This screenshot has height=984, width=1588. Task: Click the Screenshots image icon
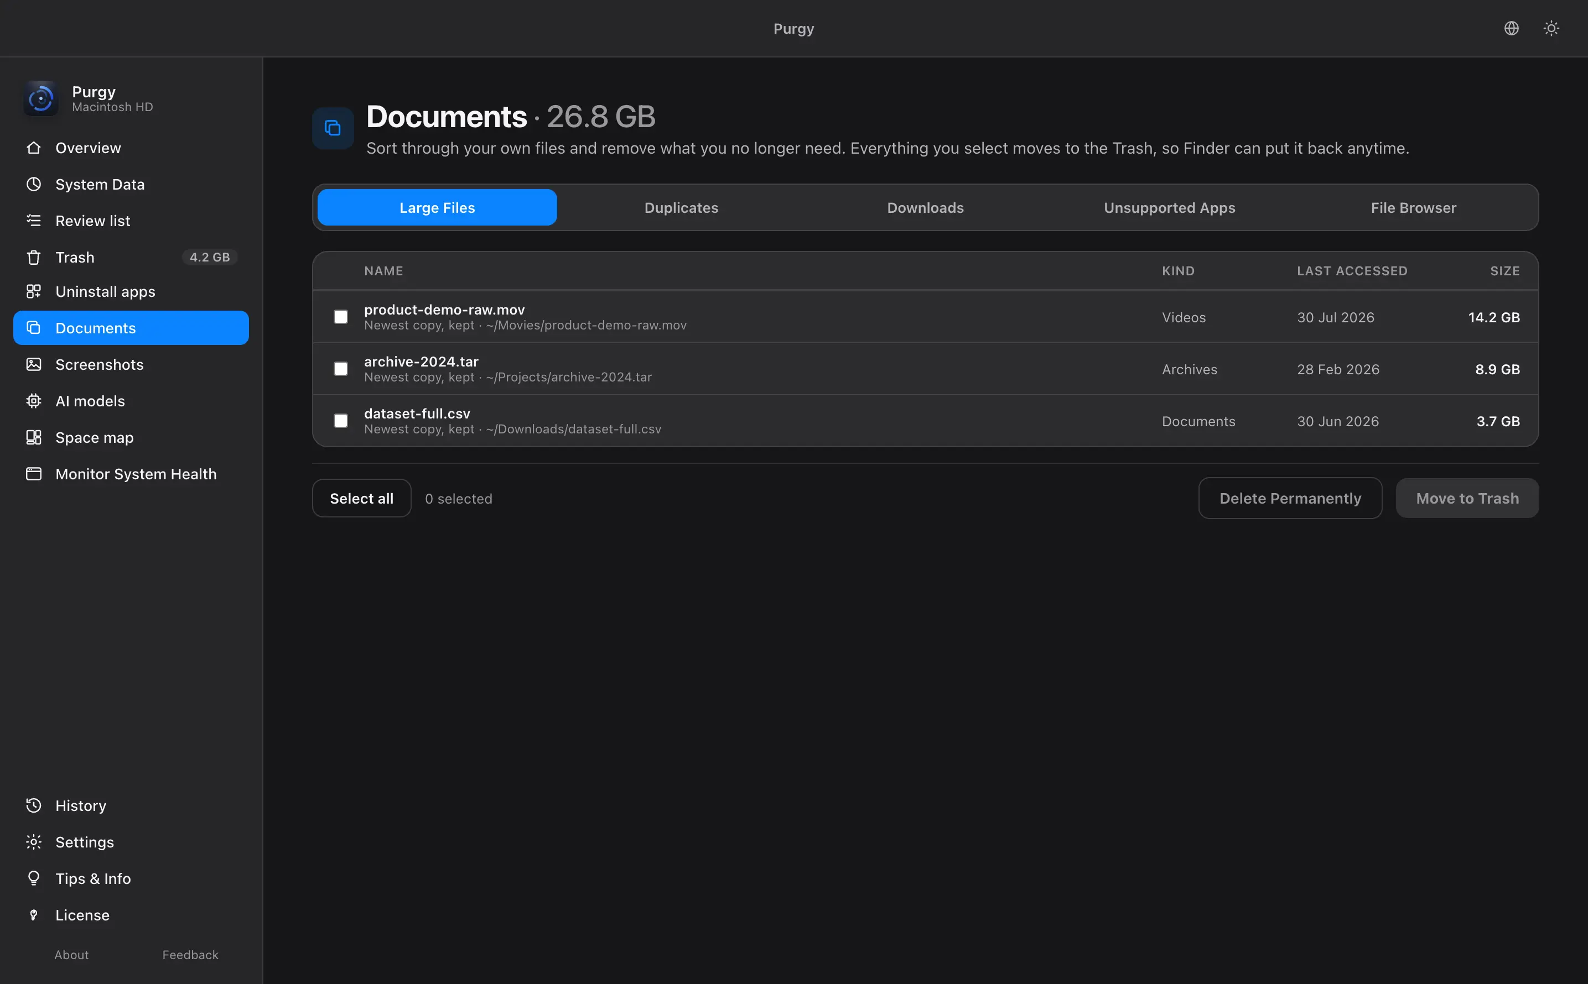tap(34, 364)
